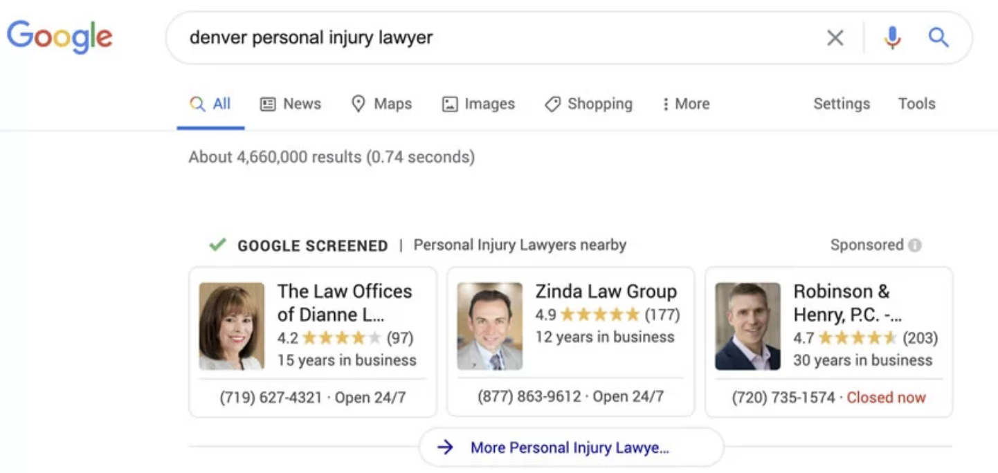Clear the search box with X icon

835,38
